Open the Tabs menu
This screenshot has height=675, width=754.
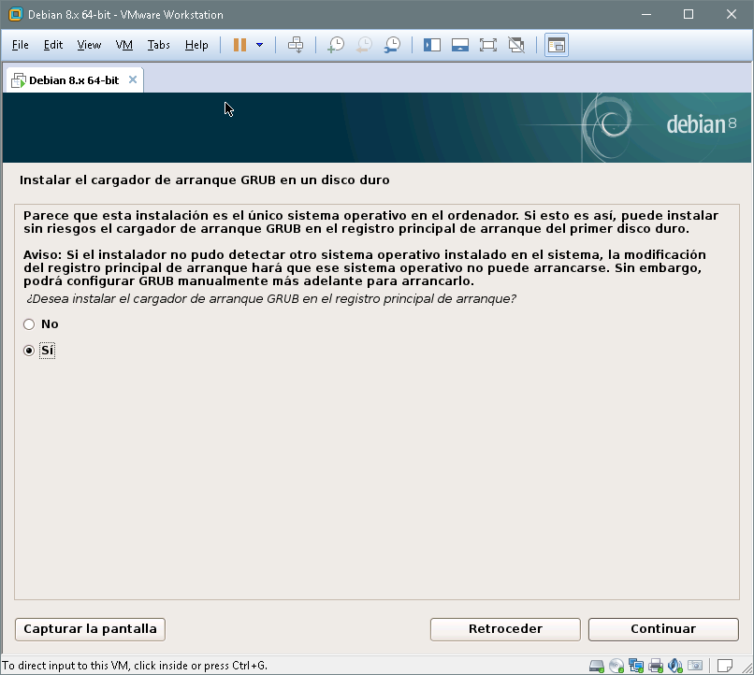tap(158, 45)
